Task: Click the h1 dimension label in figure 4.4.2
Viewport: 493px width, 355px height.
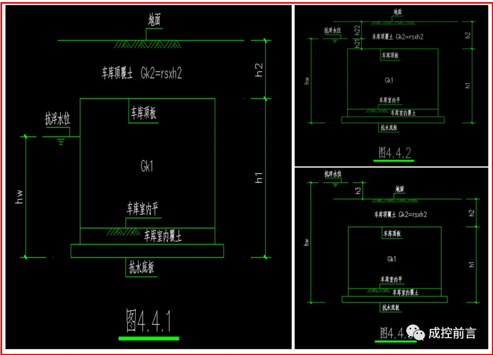Action: pyautogui.click(x=468, y=86)
